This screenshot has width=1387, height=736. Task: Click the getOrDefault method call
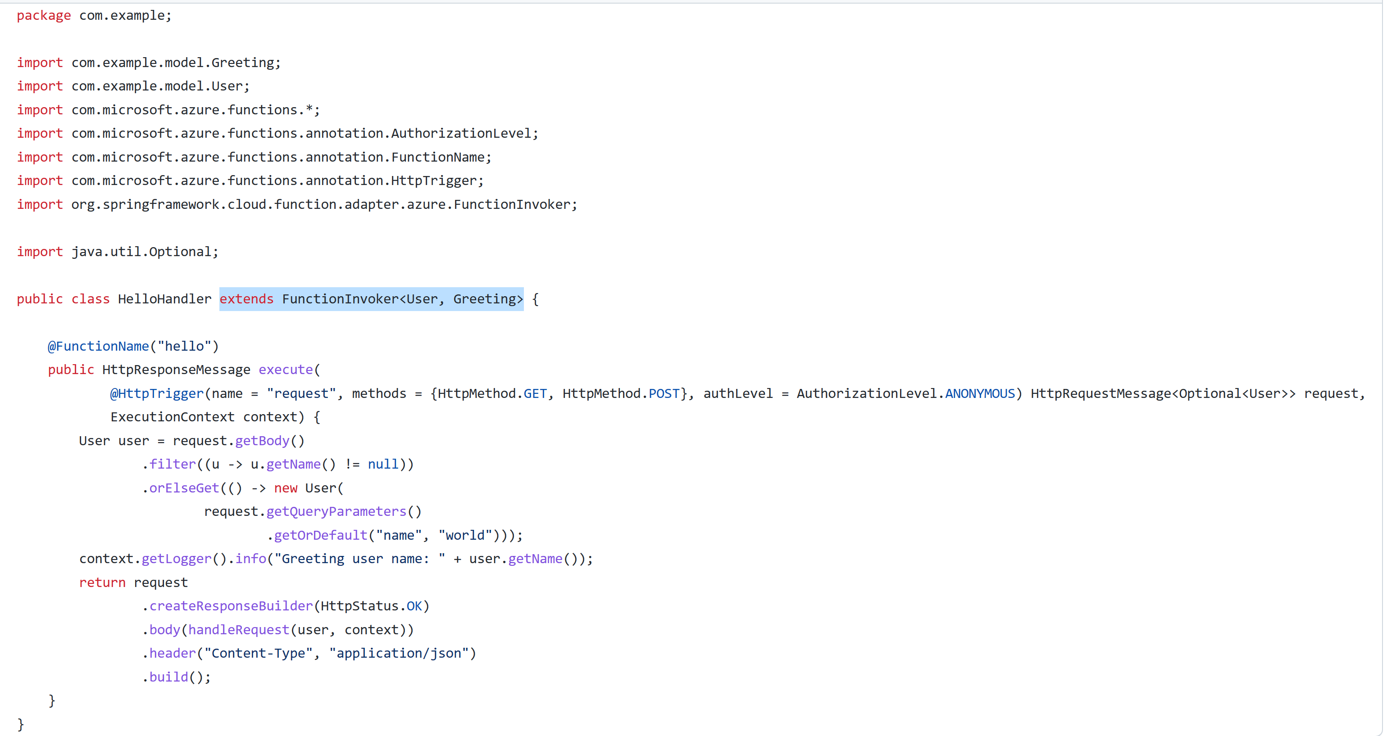click(320, 535)
